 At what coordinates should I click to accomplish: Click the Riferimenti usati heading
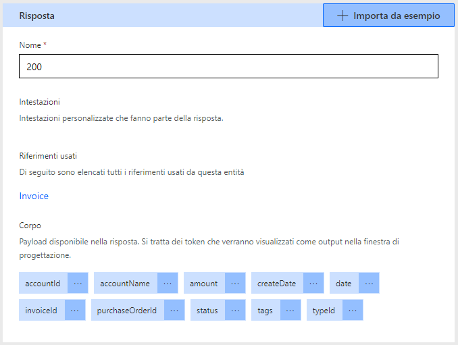(48, 156)
